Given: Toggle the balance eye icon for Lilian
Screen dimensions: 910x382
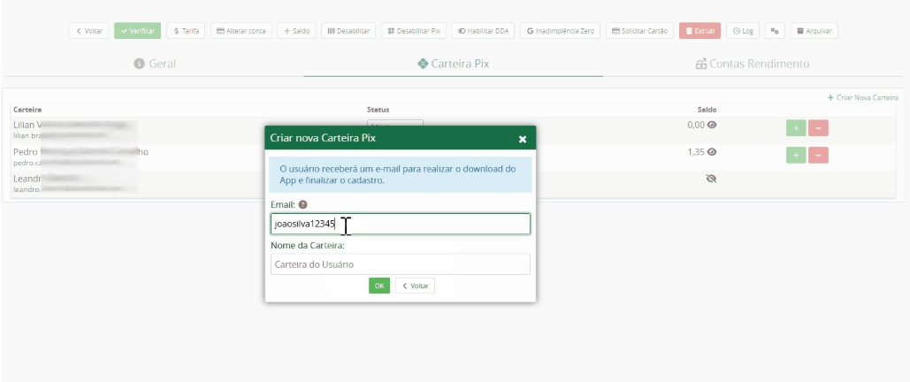Looking at the screenshot, I should click(x=712, y=125).
